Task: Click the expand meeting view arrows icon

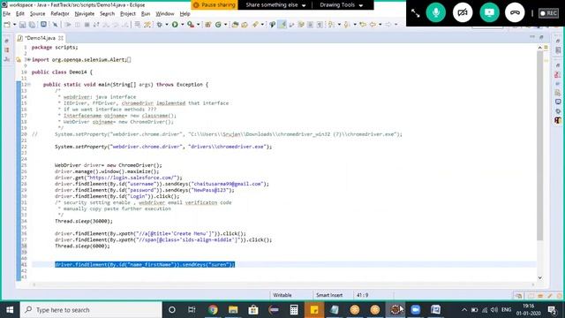Action: [x=416, y=13]
